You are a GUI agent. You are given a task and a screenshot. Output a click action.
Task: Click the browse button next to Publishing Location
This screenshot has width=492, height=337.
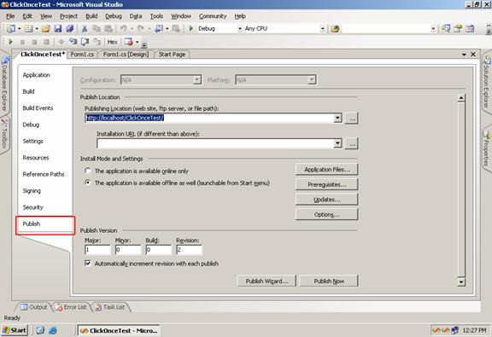click(352, 119)
